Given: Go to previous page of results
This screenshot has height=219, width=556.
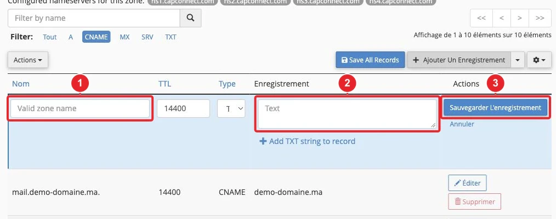Looking at the screenshot, I should click(x=501, y=18).
